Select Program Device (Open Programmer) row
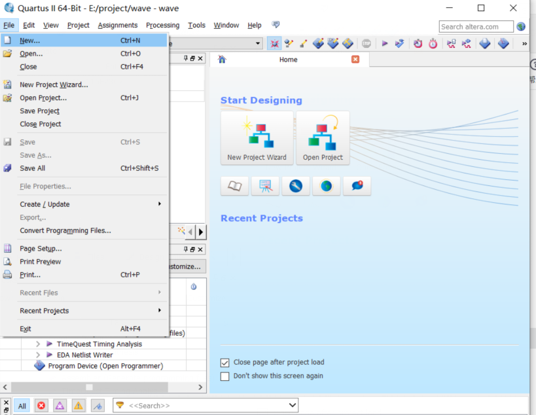The width and height of the screenshot is (536, 415). pos(105,366)
